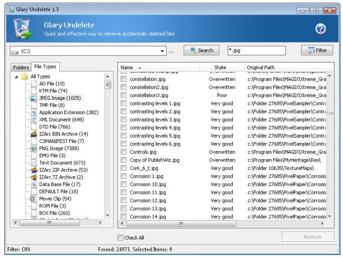
Task: Click the PNG Image file type icon
Action: (x=34, y=148)
